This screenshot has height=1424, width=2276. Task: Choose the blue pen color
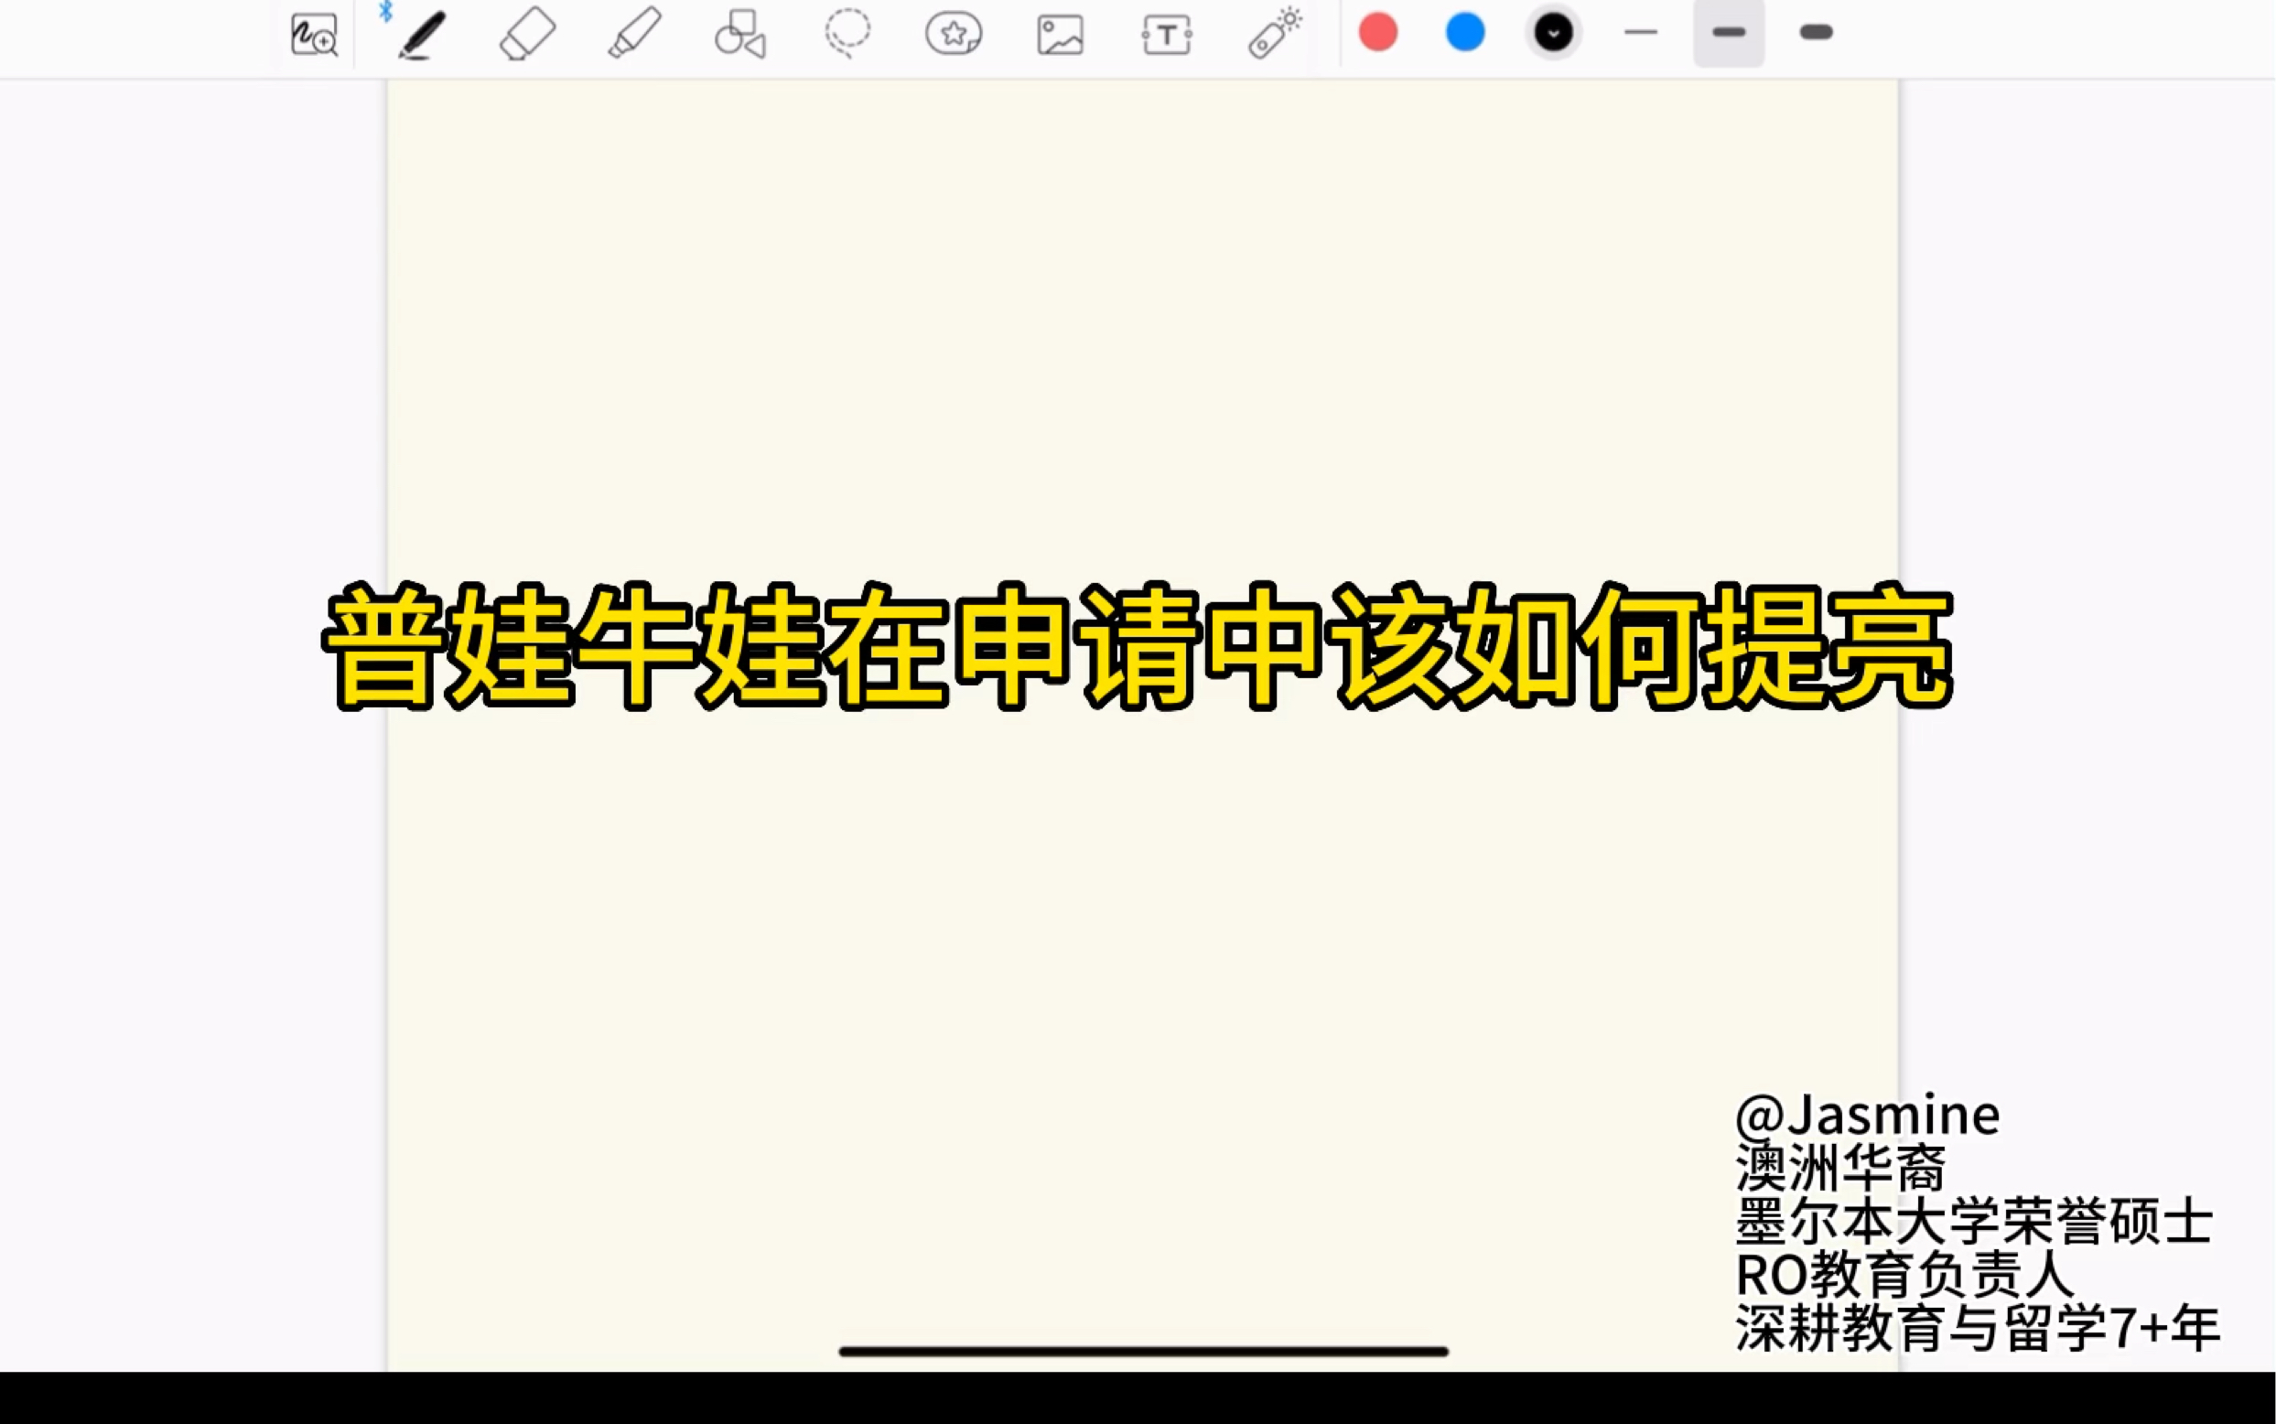point(1465,33)
